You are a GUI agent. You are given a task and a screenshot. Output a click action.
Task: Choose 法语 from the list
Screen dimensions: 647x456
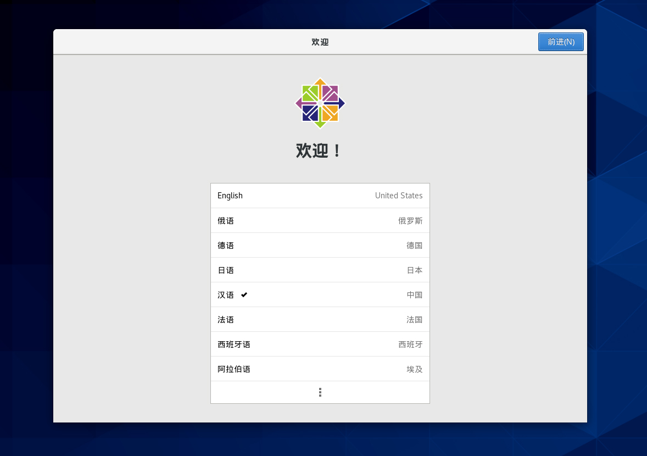226,320
